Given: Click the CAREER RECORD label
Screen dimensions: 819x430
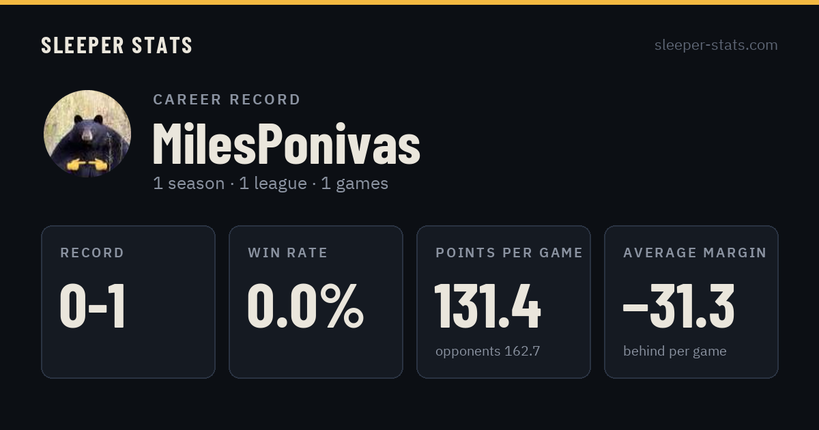Looking at the screenshot, I should coord(227,100).
